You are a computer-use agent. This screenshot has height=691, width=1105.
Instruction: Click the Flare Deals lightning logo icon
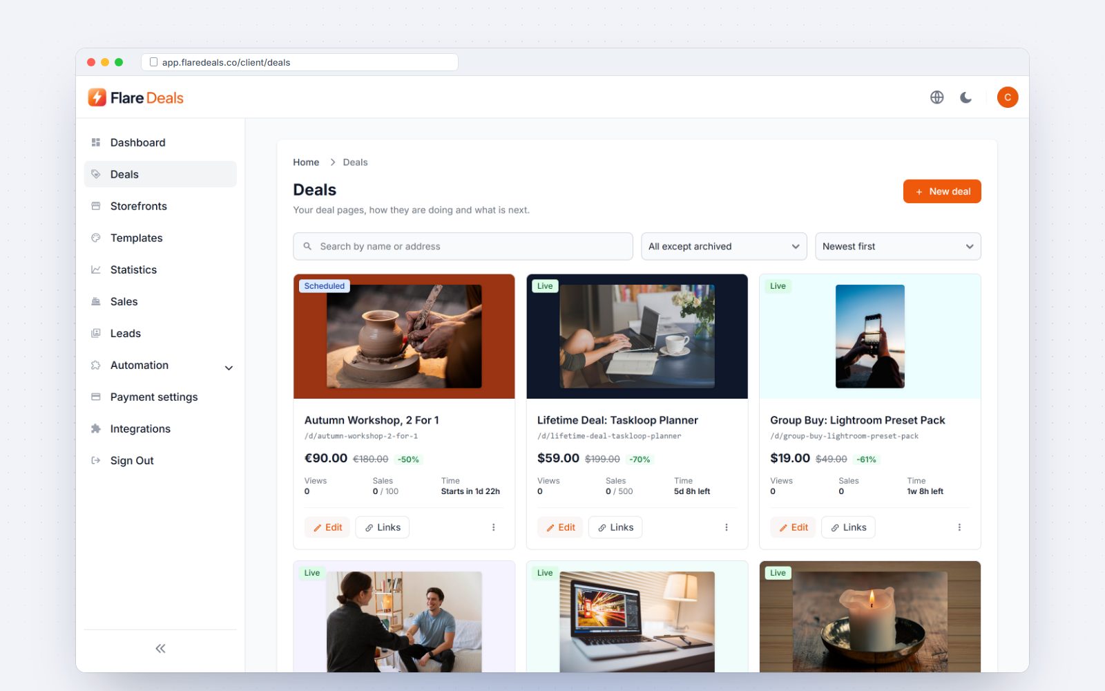tap(97, 97)
